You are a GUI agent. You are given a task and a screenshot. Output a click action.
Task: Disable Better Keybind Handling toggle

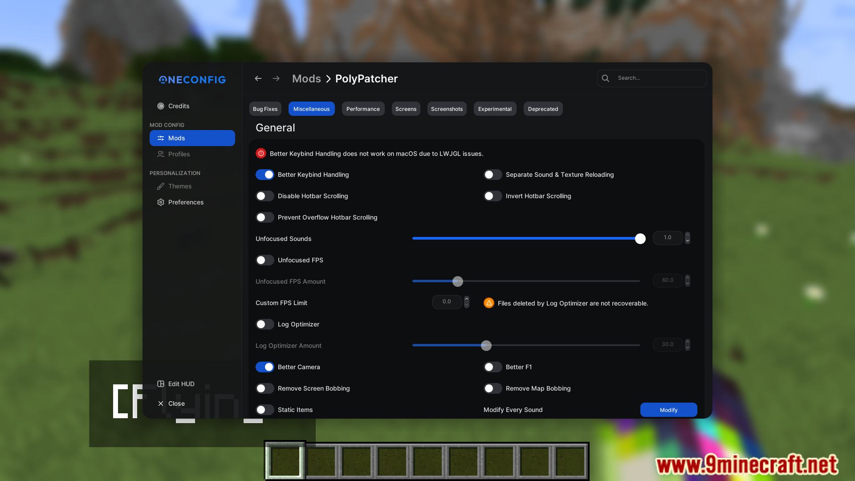tap(265, 175)
